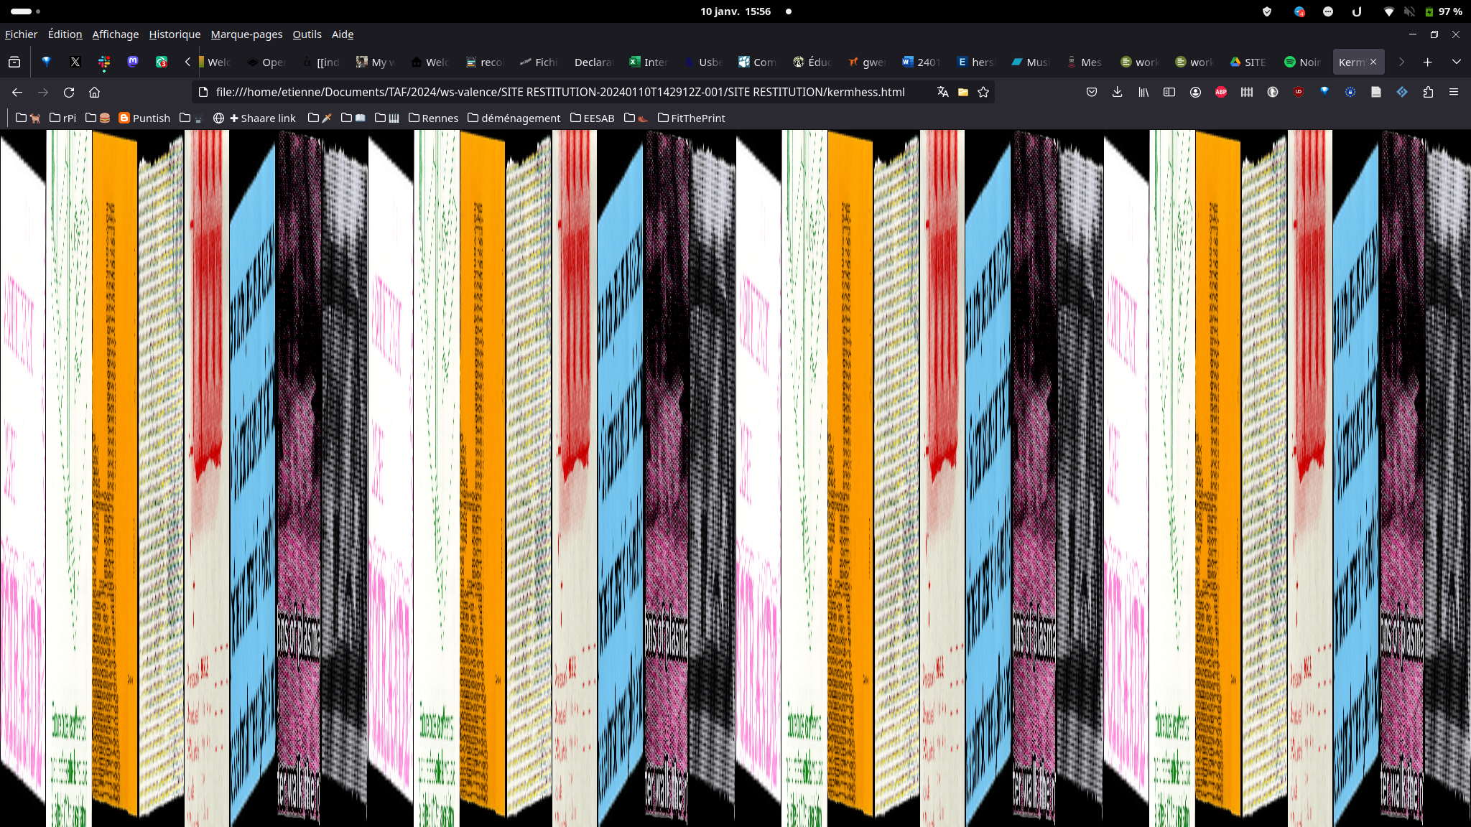This screenshot has height=827, width=1471.
Task: Click the Save to Pocket icon
Action: pos(1092,92)
